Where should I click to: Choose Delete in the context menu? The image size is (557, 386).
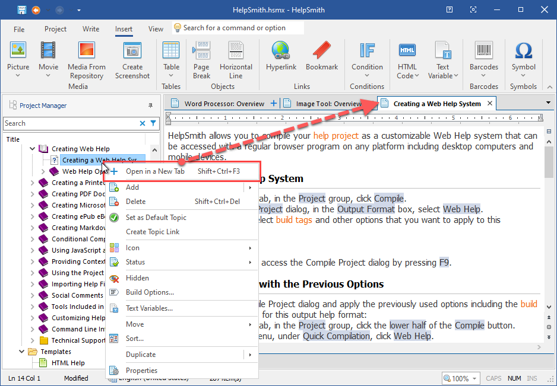(182, 202)
